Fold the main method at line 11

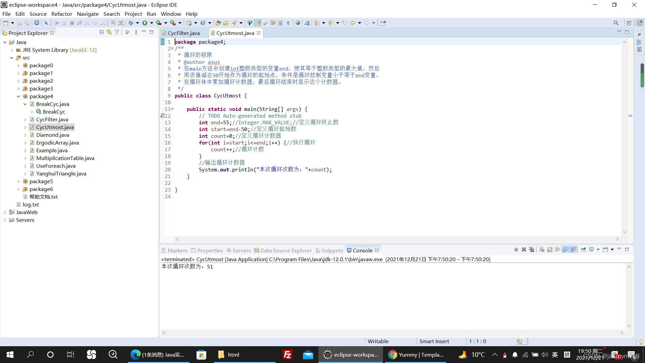pos(172,109)
